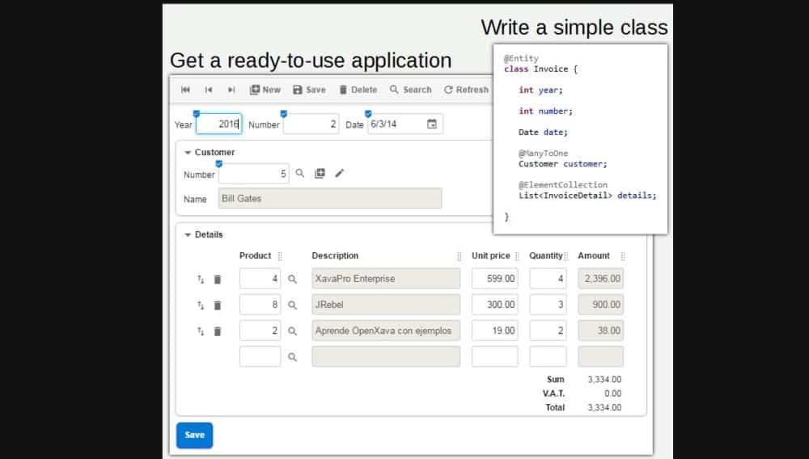809x459 pixels.
Task: Click New in the toolbar
Action: click(265, 90)
